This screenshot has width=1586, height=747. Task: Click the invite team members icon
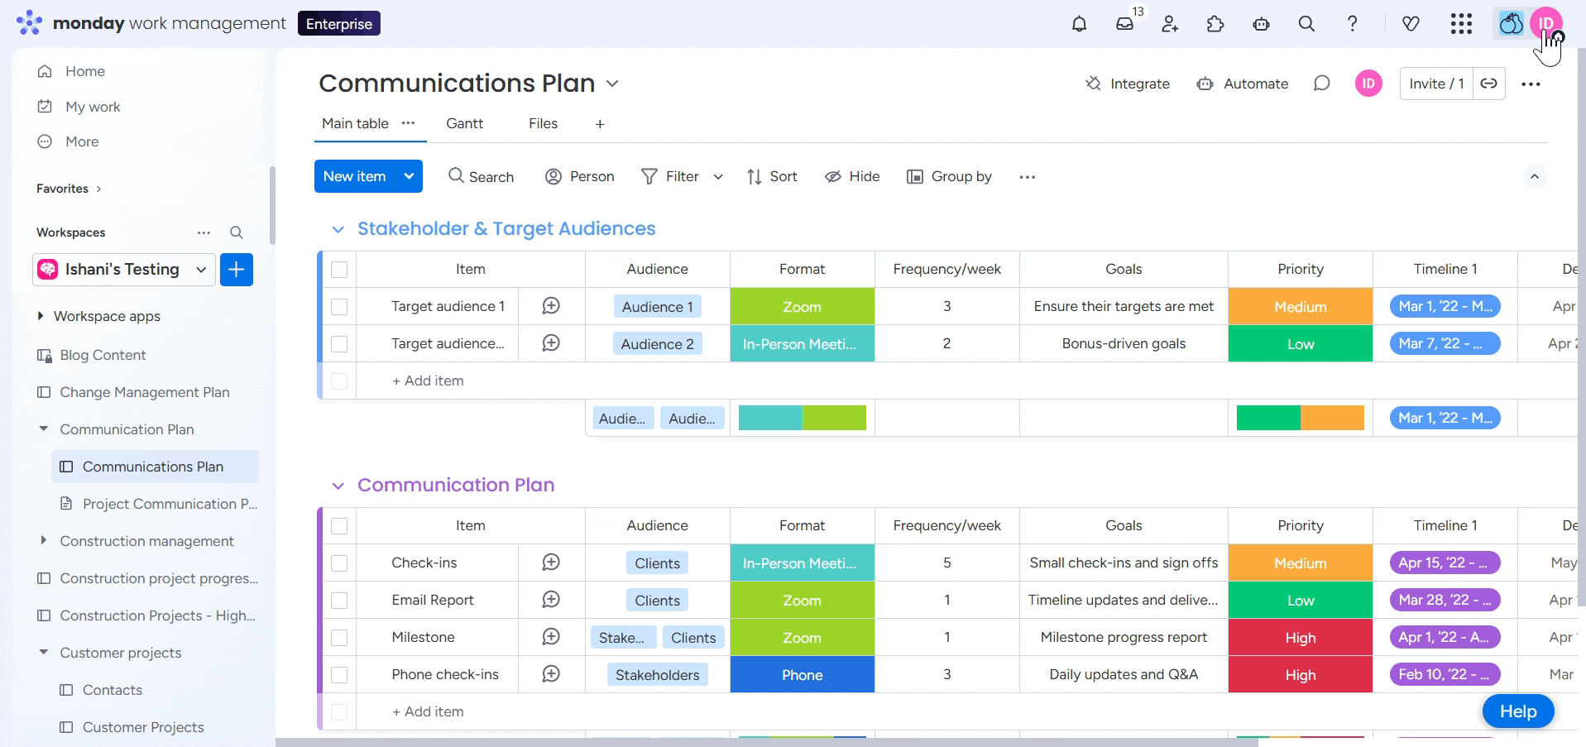pyautogui.click(x=1170, y=25)
